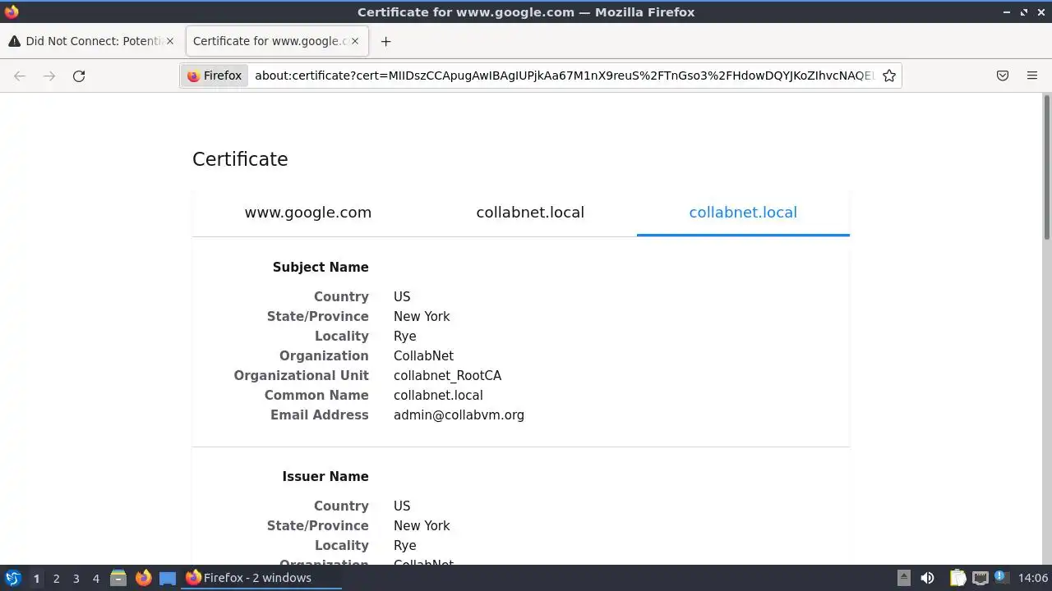Image resolution: width=1052 pixels, height=591 pixels.
Task: Click the issuer Country value US
Action: (402, 506)
